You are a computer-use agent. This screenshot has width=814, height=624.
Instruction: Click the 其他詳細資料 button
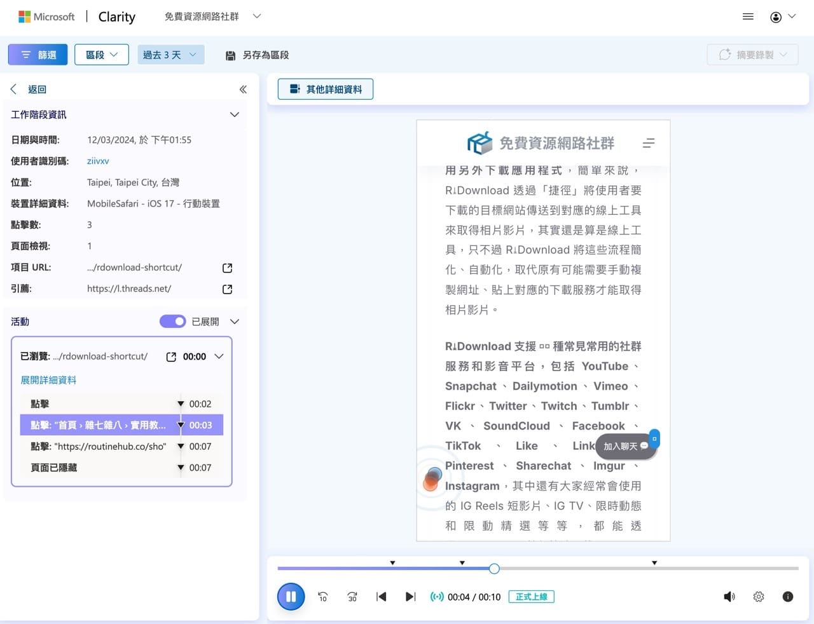pyautogui.click(x=326, y=90)
